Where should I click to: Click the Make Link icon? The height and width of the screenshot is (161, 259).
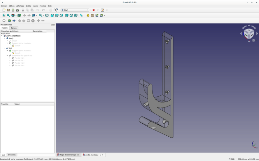click(x=97, y=15)
